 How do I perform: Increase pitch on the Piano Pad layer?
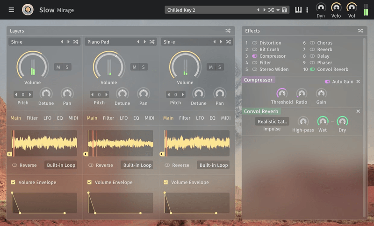[x=107, y=95]
